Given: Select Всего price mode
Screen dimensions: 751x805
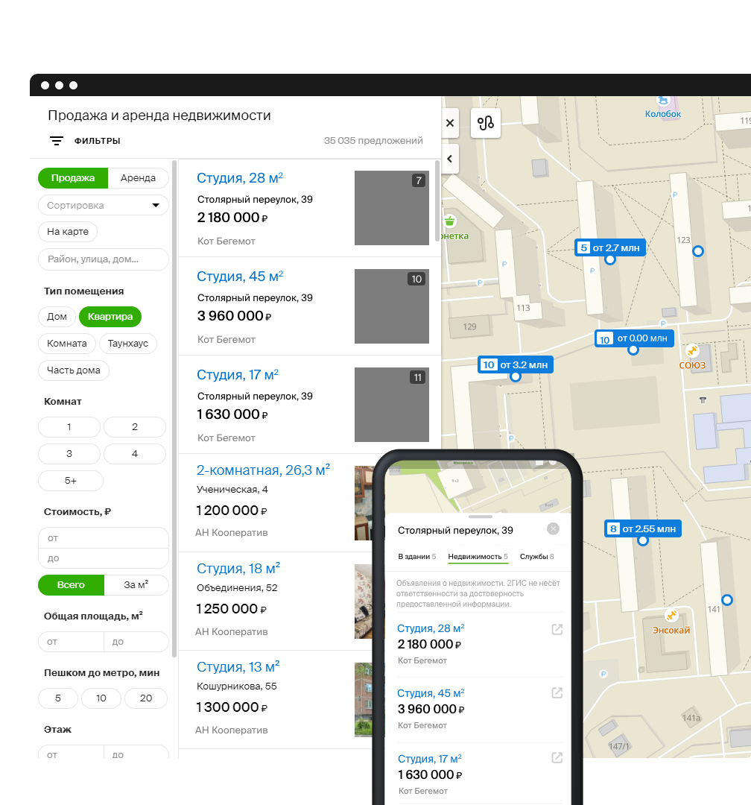Looking at the screenshot, I should (71, 585).
